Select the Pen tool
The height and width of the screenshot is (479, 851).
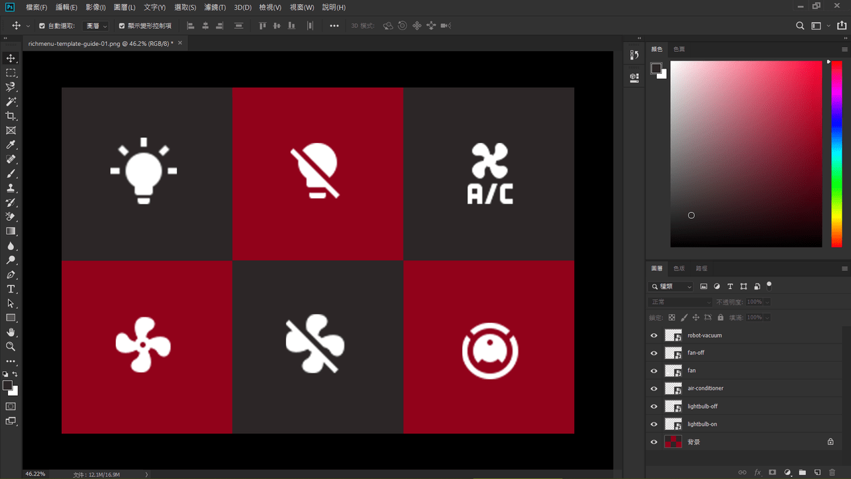pos(11,275)
